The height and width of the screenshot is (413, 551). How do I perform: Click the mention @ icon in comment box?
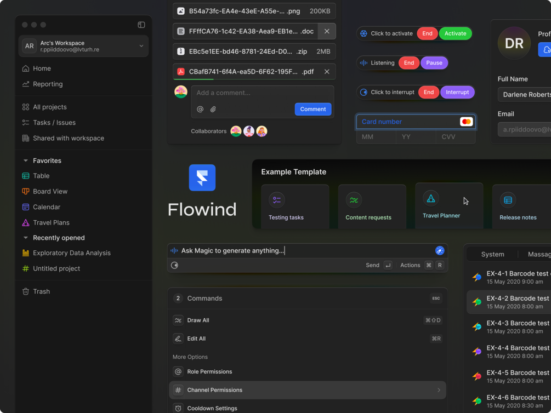click(x=200, y=109)
